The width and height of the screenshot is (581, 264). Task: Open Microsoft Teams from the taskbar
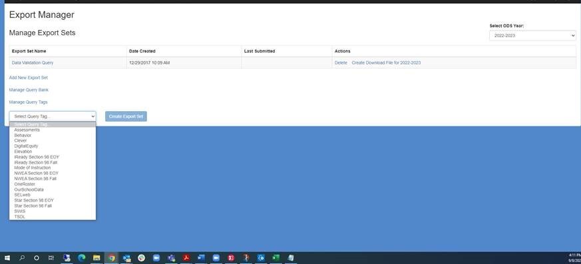tap(171, 258)
